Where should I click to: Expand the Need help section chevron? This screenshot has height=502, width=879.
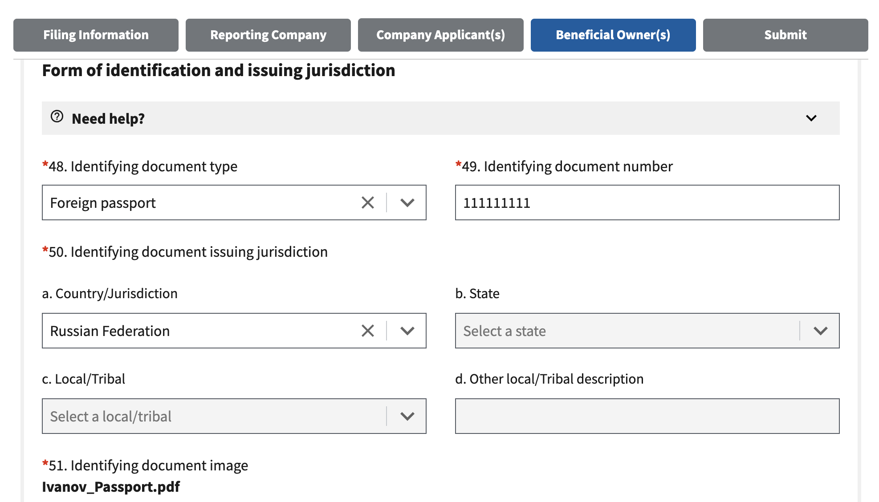pyautogui.click(x=811, y=118)
